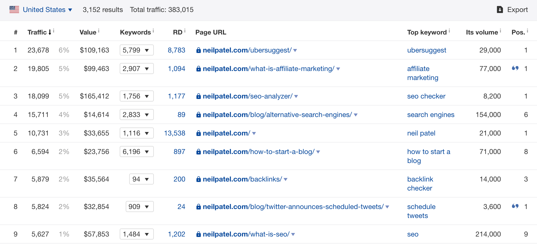This screenshot has height=244, width=537.
Task: Open the affiliate marketing top keyword
Action: coord(423,73)
